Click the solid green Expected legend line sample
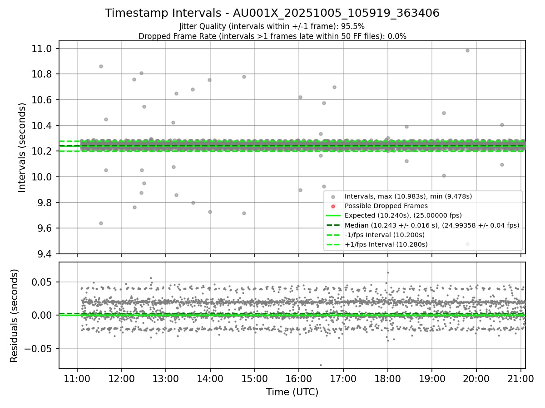 pos(333,215)
